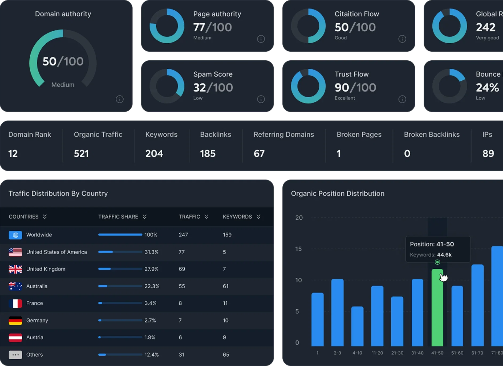Select the United Kingdom flag icon
503x366 pixels.
coord(15,269)
